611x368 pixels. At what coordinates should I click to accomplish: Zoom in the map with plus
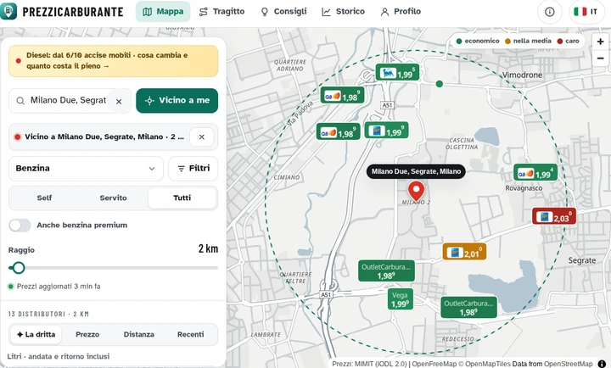tap(601, 42)
